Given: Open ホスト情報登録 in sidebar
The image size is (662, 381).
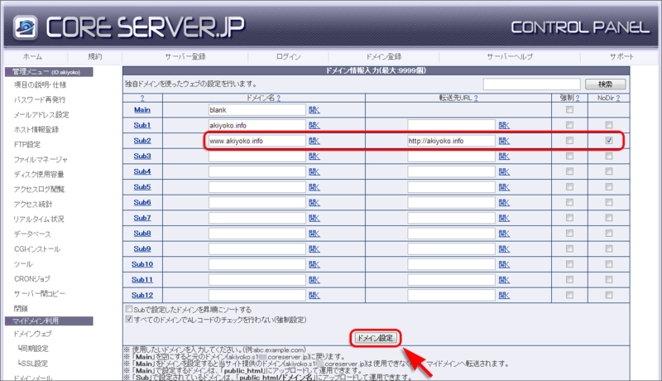Looking at the screenshot, I should pos(36,130).
